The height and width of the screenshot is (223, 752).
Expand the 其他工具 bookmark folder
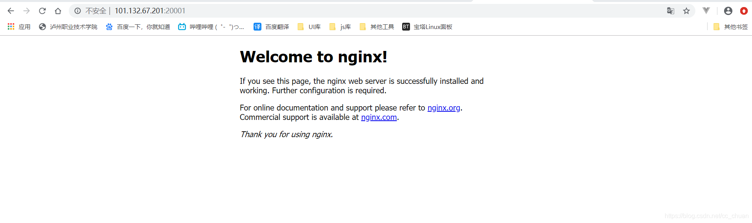point(377,27)
